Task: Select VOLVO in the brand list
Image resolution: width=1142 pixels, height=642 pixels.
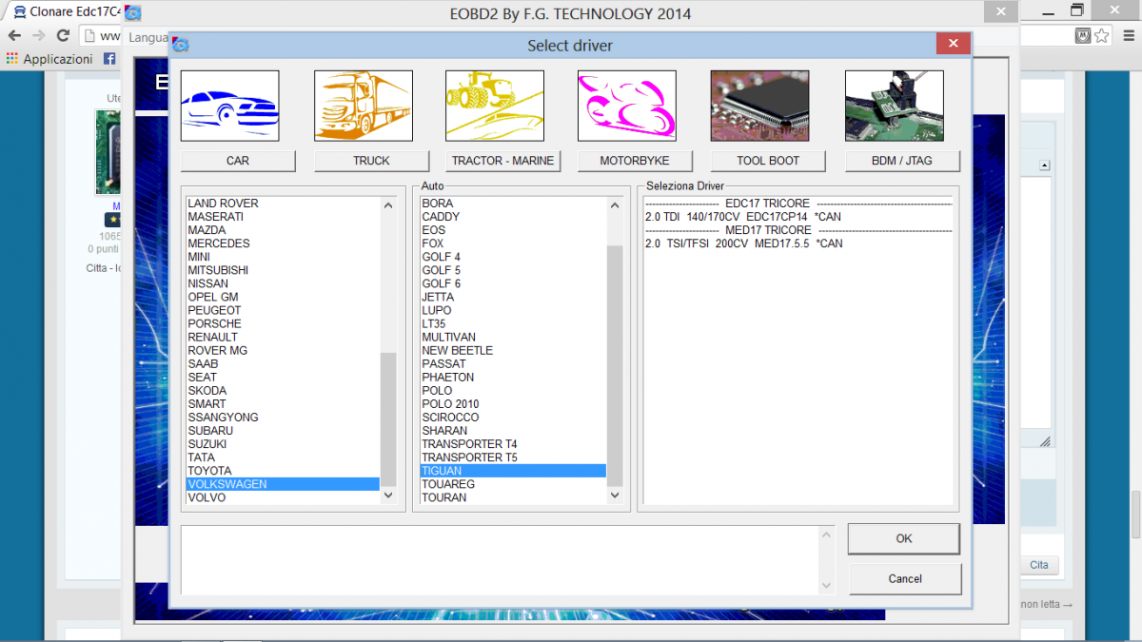Action: click(283, 497)
